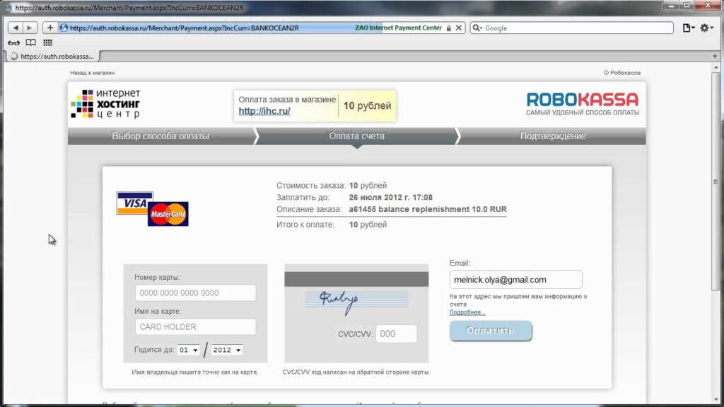
Task: Open the page menu icon
Action: (688, 28)
